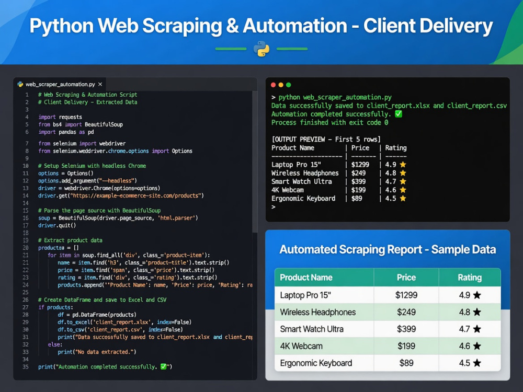The width and height of the screenshot is (523, 392).
Task: Click the driver.get URL string on line 14
Action: 135,195
